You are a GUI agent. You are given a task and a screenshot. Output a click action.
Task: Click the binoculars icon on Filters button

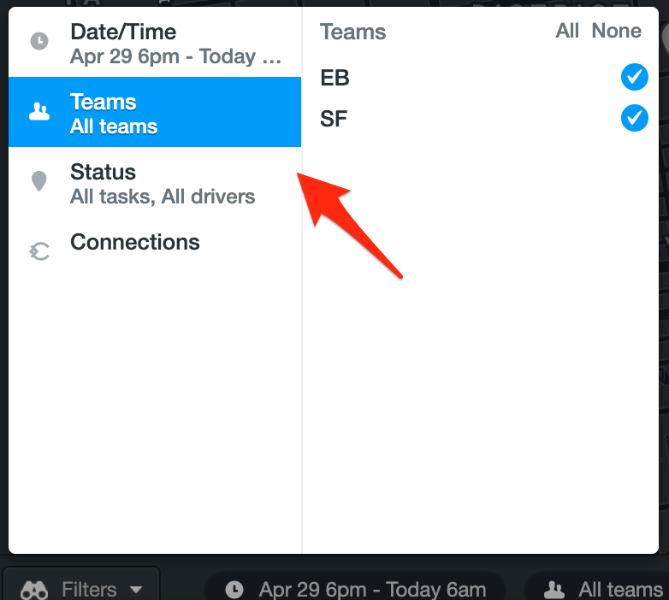click(34, 590)
